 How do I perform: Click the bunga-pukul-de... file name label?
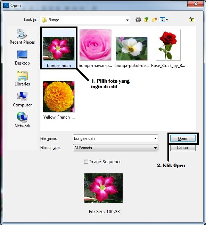click(132, 66)
